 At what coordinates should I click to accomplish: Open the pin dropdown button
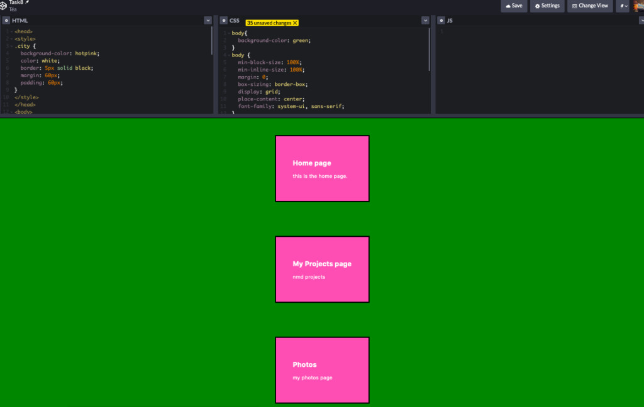pos(623,6)
